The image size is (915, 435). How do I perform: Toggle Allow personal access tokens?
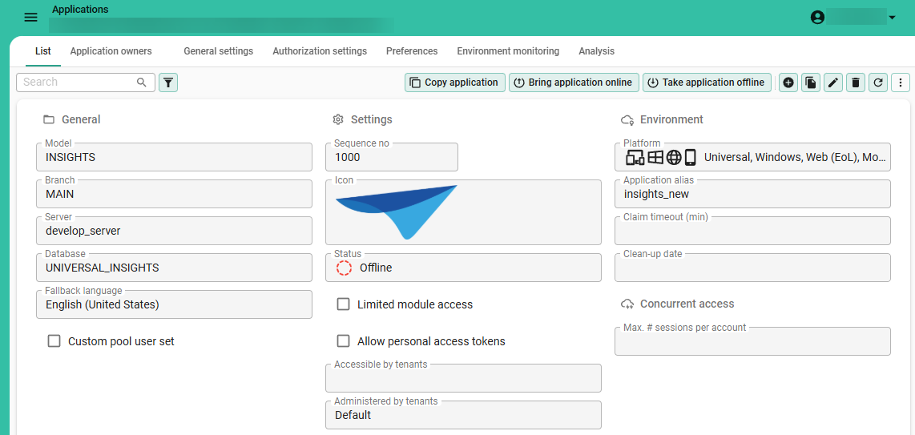344,341
